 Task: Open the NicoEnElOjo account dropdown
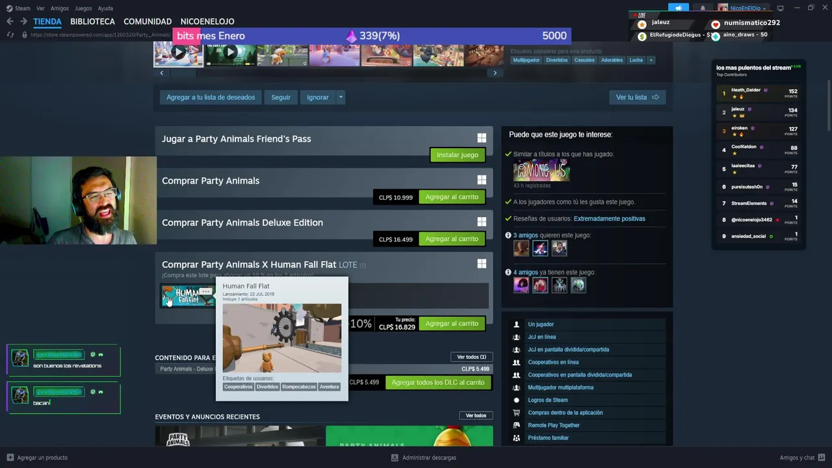(747, 8)
